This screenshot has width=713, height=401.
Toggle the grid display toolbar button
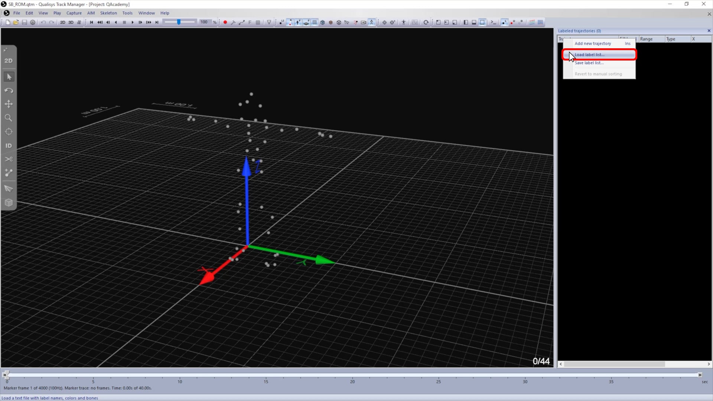pos(315,22)
